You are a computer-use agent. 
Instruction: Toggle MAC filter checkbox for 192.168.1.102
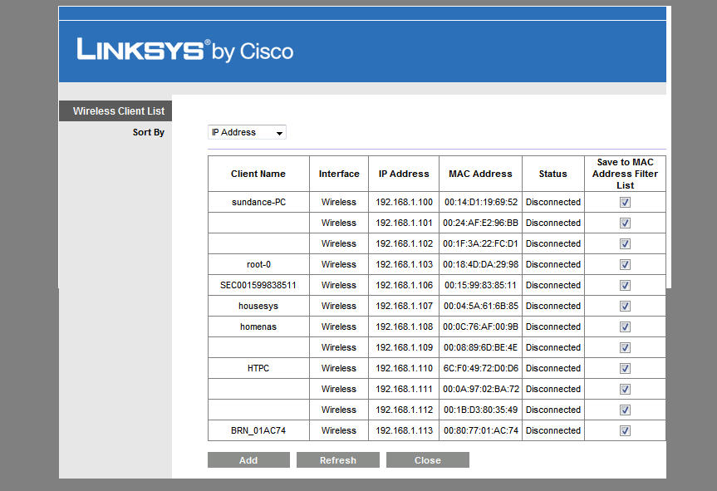[625, 243]
